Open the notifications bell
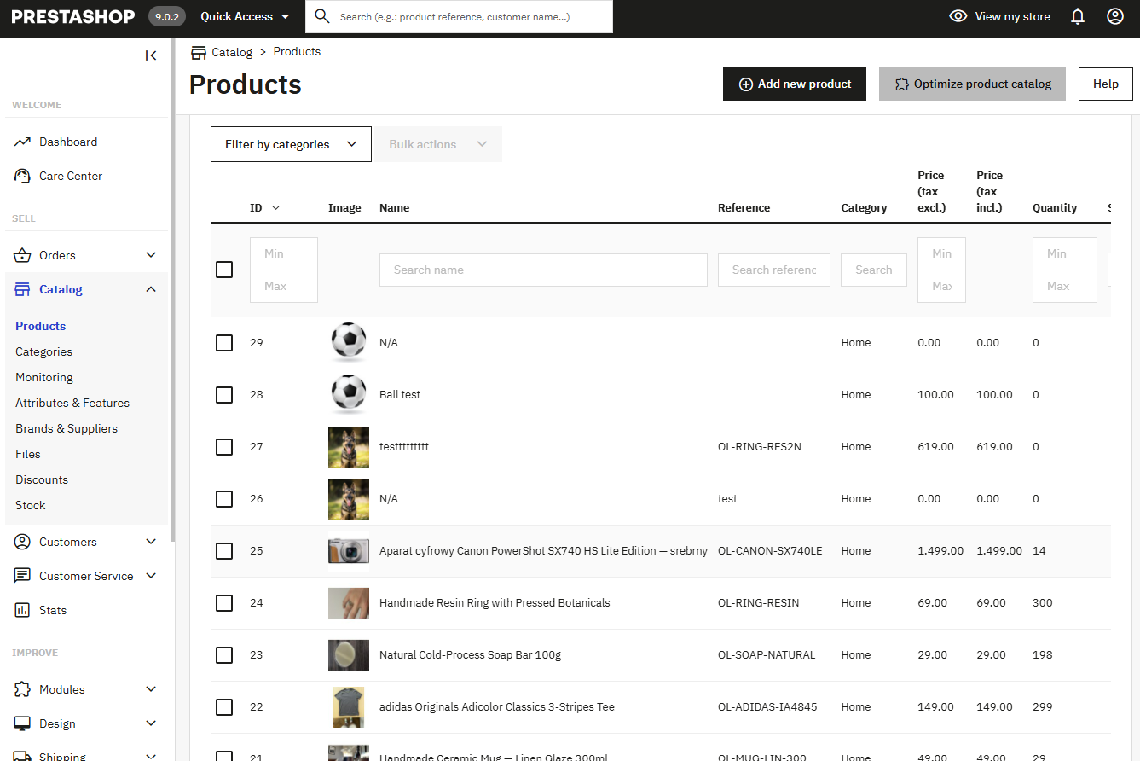This screenshot has width=1140, height=761. point(1078,16)
